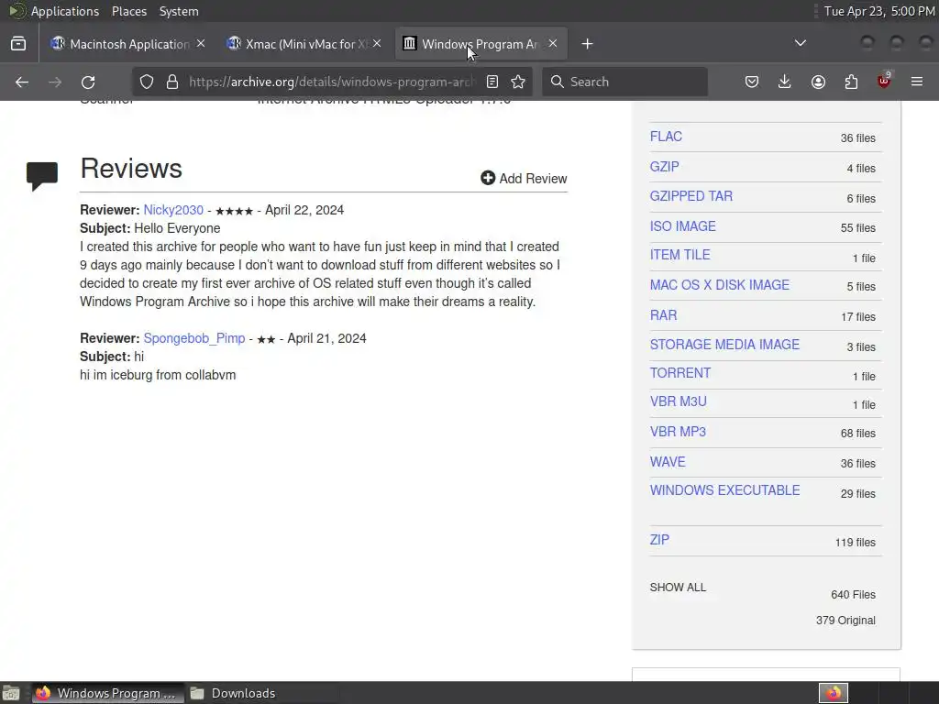This screenshot has width=939, height=704.
Task: Reload the page with the refresh icon
Action: click(88, 82)
